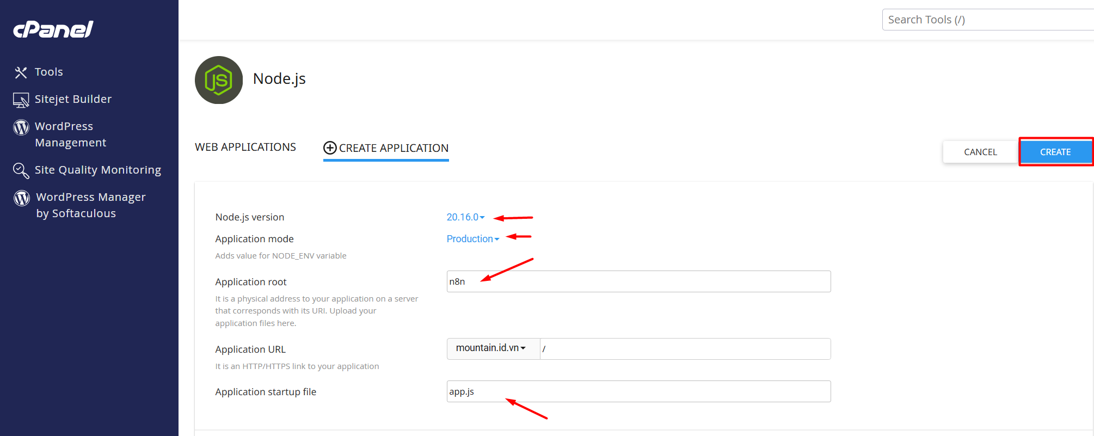Click the Node.js page title
The height and width of the screenshot is (436, 1094).
point(279,79)
